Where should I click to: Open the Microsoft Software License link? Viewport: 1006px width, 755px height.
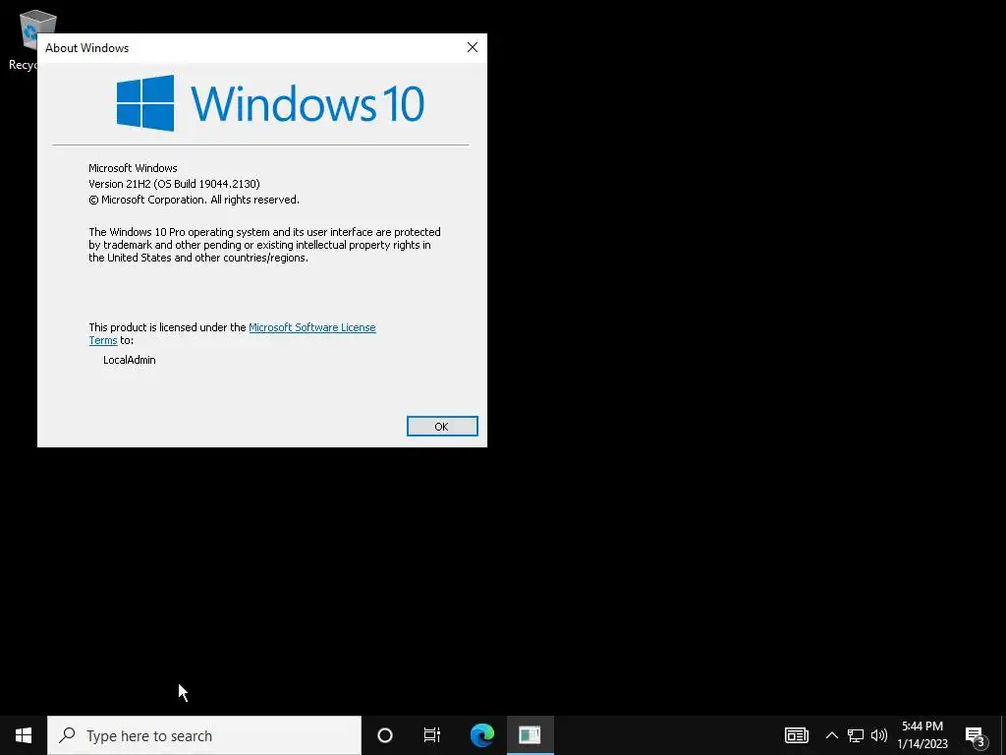[x=311, y=327]
